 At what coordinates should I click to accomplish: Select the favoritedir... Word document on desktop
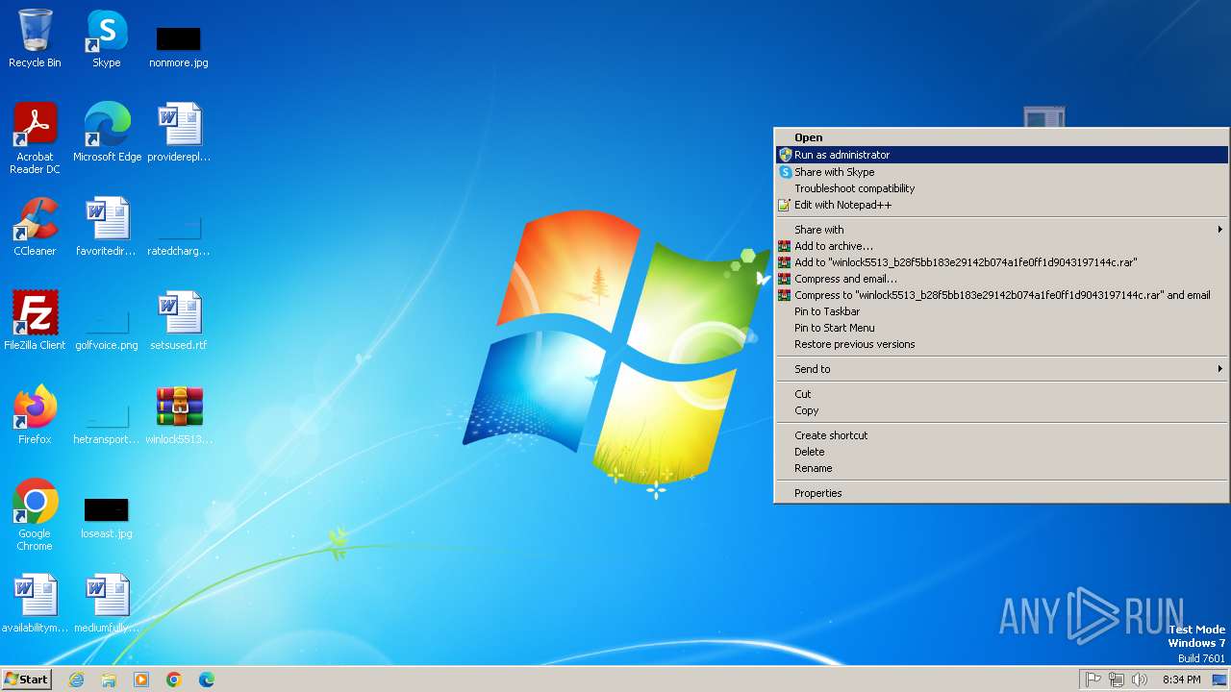tap(107, 226)
